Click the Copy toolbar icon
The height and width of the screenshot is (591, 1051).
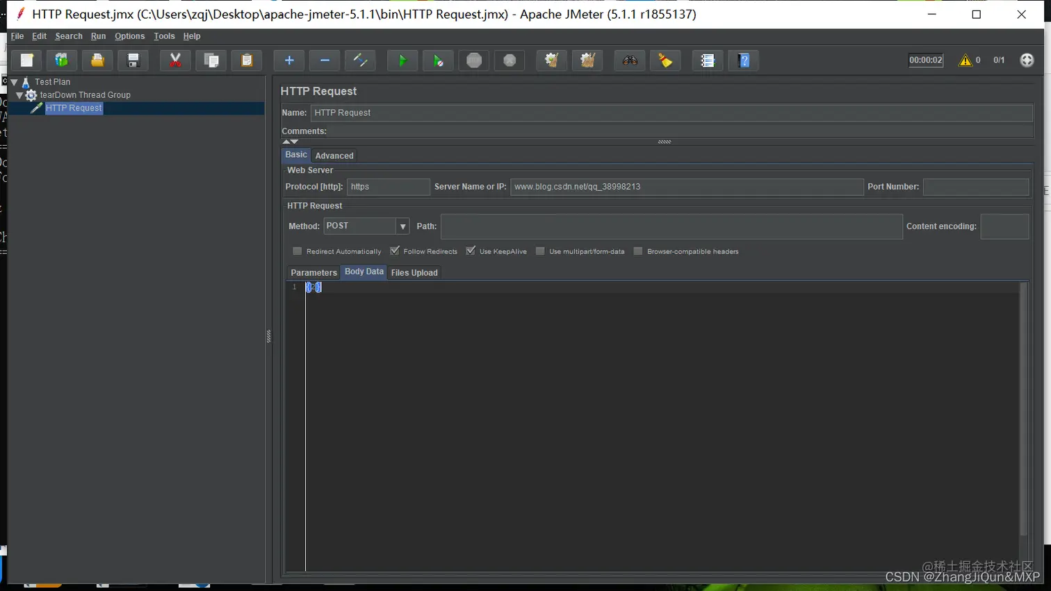pyautogui.click(x=211, y=60)
